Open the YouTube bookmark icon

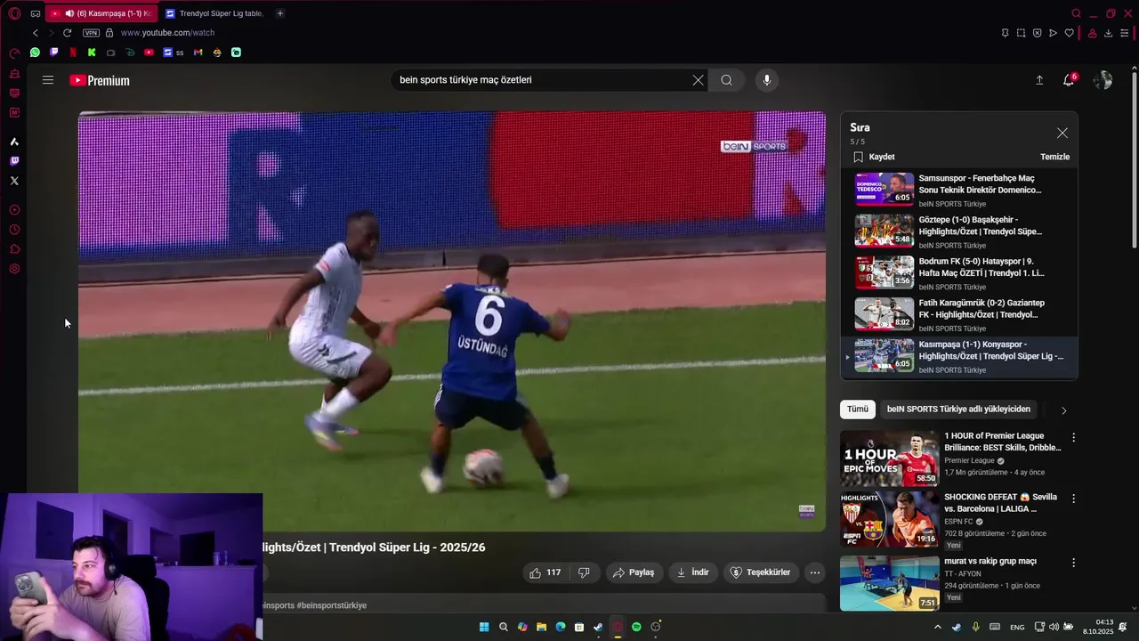[149, 53]
